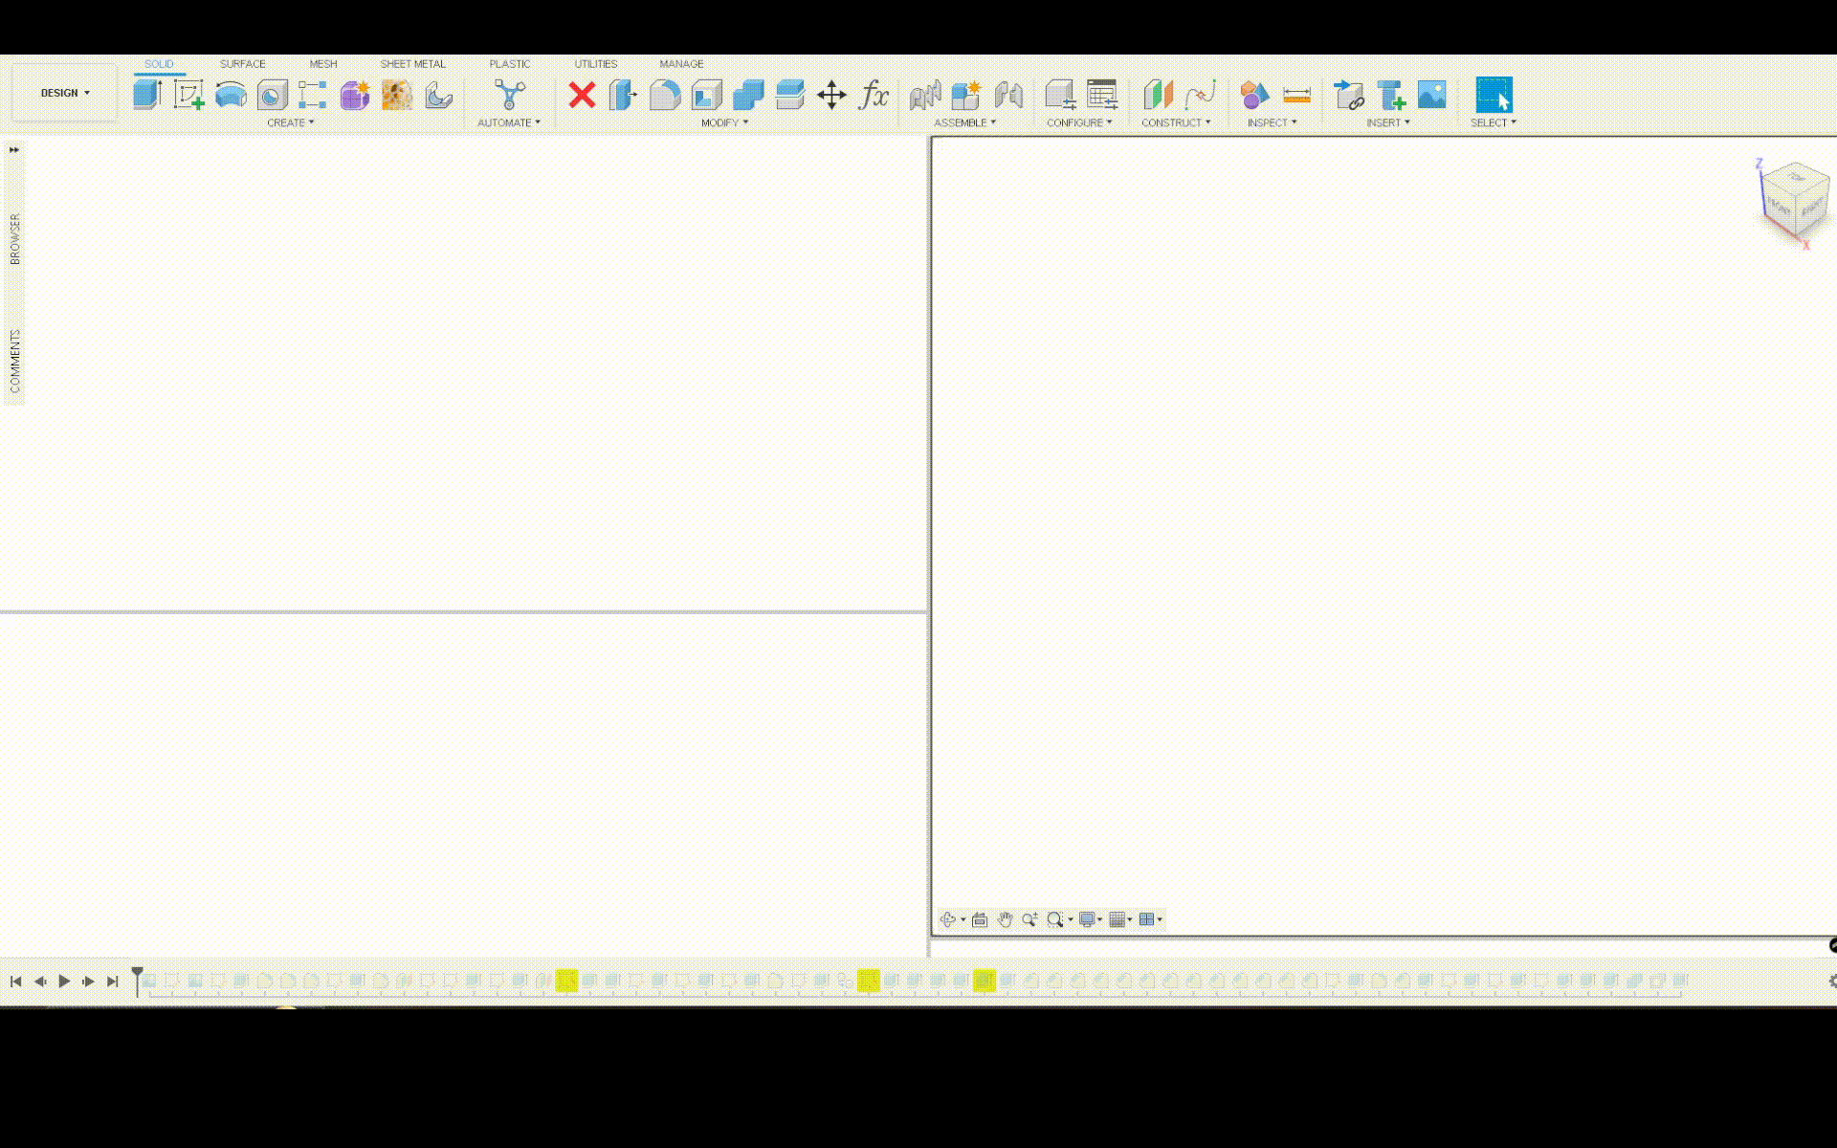Select the Insert Derive icon

point(1349,95)
